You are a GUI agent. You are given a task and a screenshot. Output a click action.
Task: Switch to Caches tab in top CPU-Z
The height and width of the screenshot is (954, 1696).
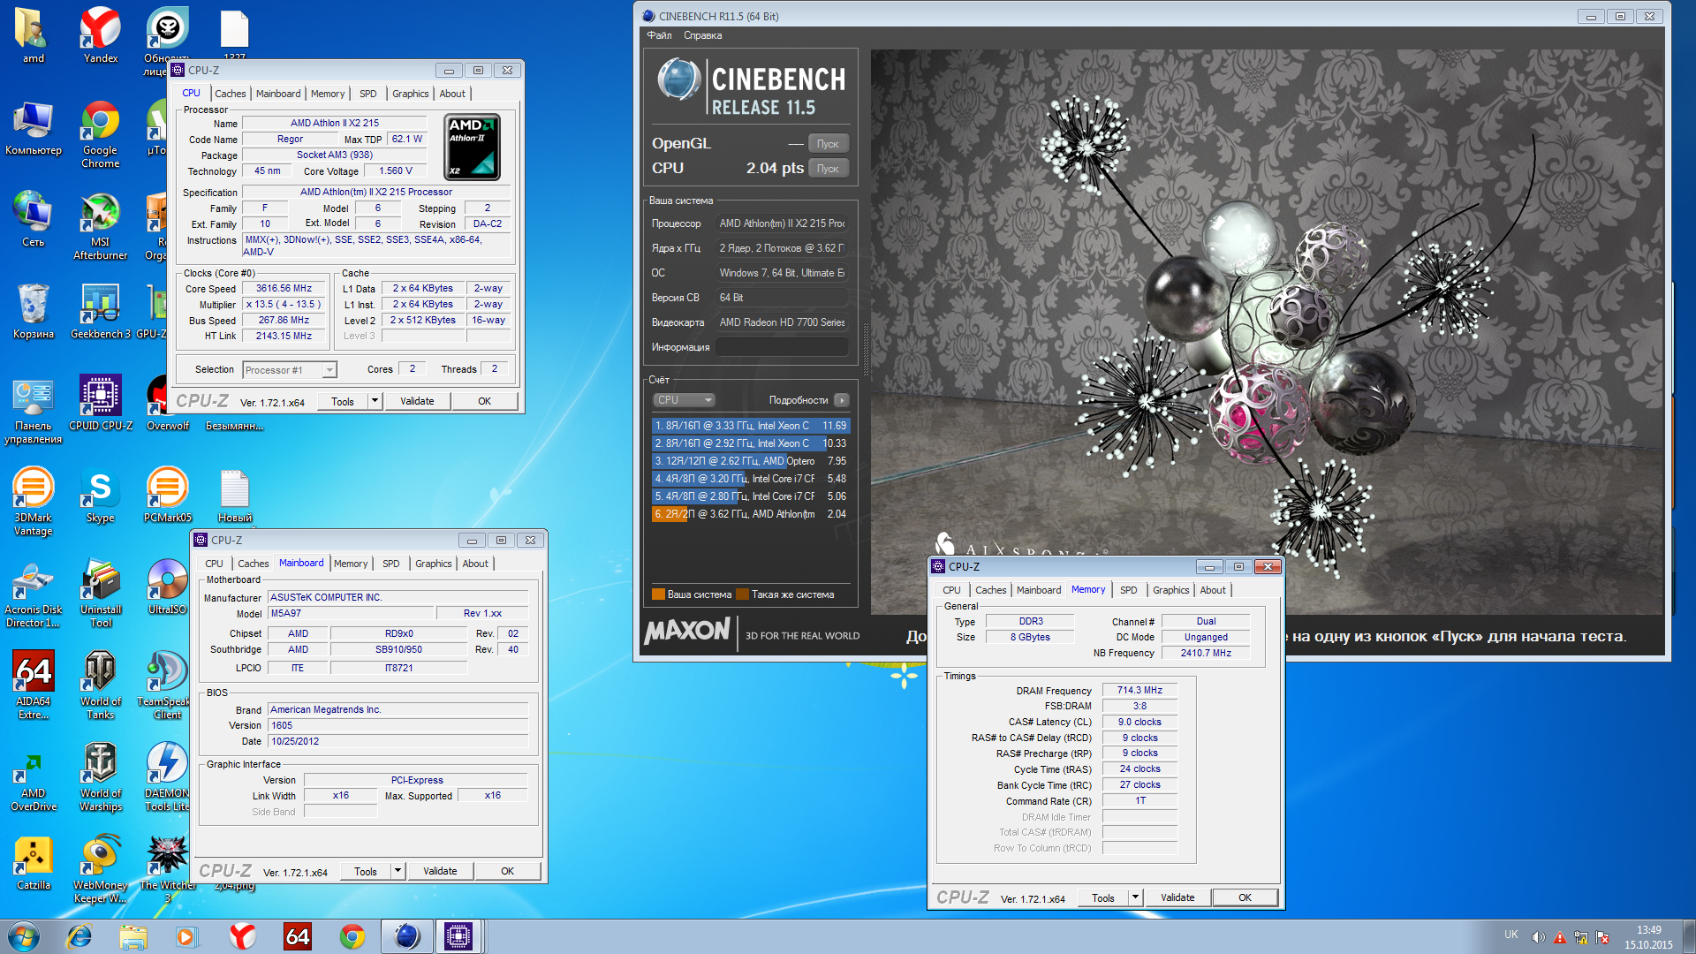coord(230,94)
